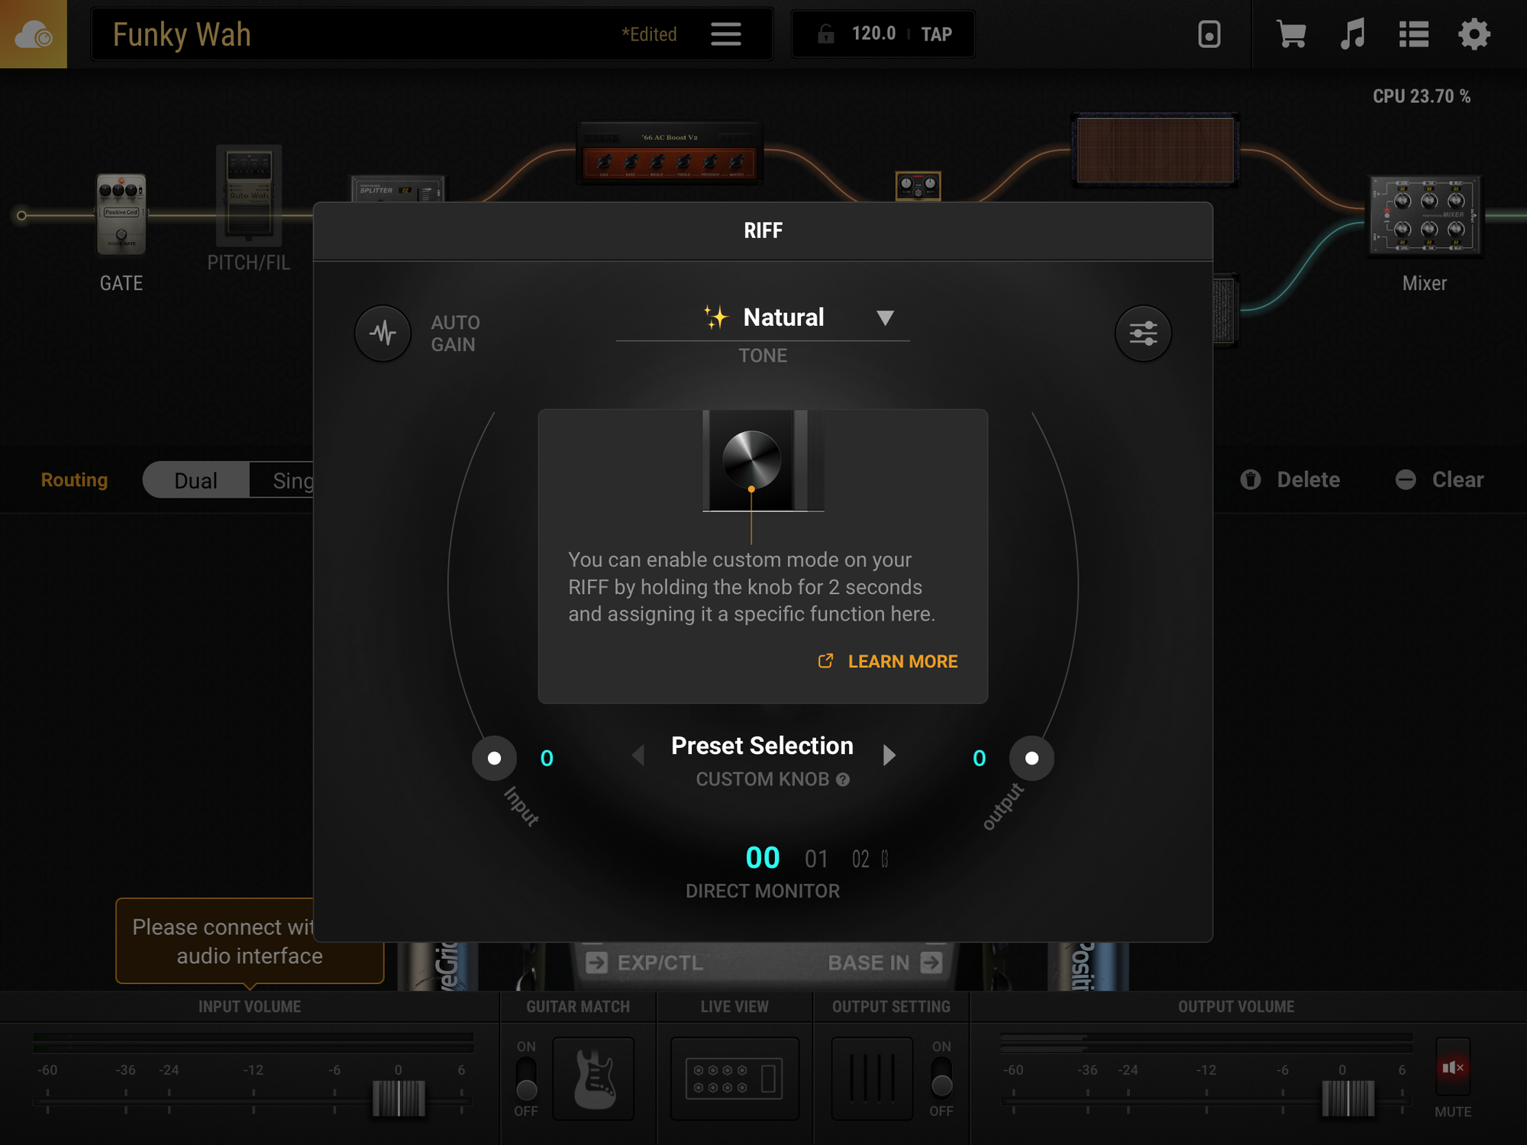Toggle the tempo lock icon
The width and height of the screenshot is (1527, 1145).
click(825, 34)
